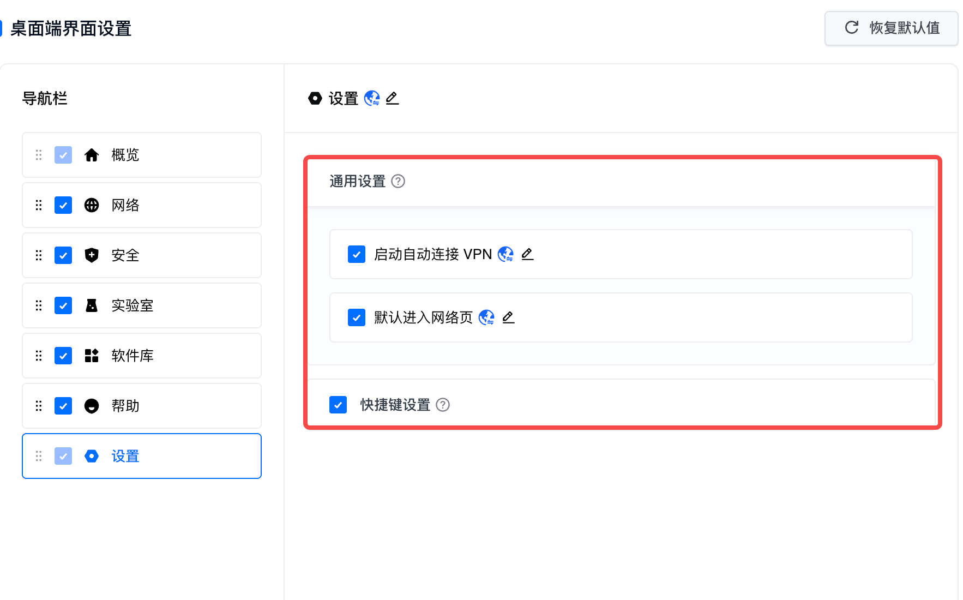Disable the 快捷键设置 checkbox
The width and height of the screenshot is (963, 600).
338,405
